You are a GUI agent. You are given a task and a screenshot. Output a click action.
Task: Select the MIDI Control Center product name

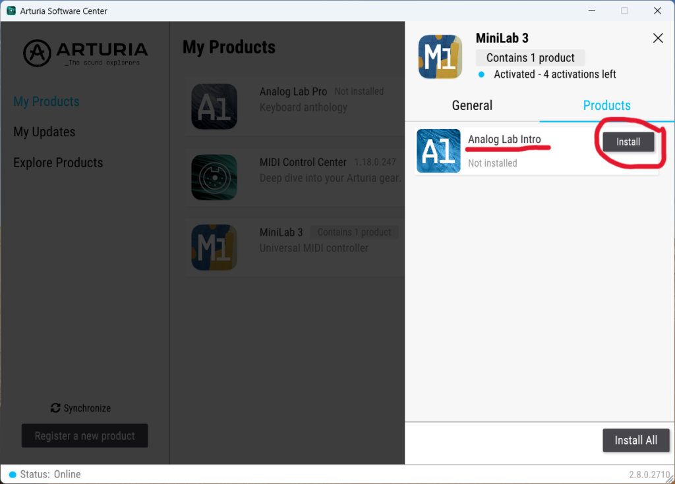303,162
